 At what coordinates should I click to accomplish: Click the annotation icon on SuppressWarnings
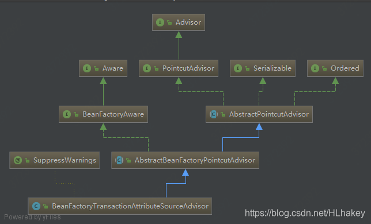pos(18,160)
